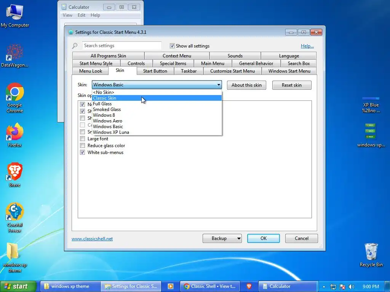
Task: Open the DataWagon desktop shortcut
Action: [x=15, y=56]
